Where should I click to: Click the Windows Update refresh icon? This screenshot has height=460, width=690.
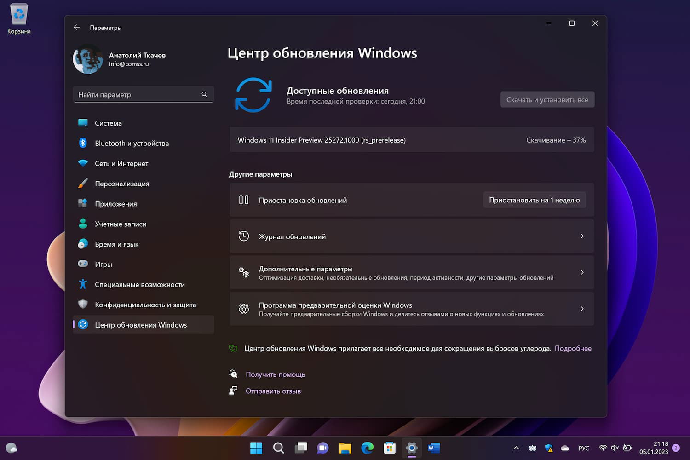coord(253,95)
